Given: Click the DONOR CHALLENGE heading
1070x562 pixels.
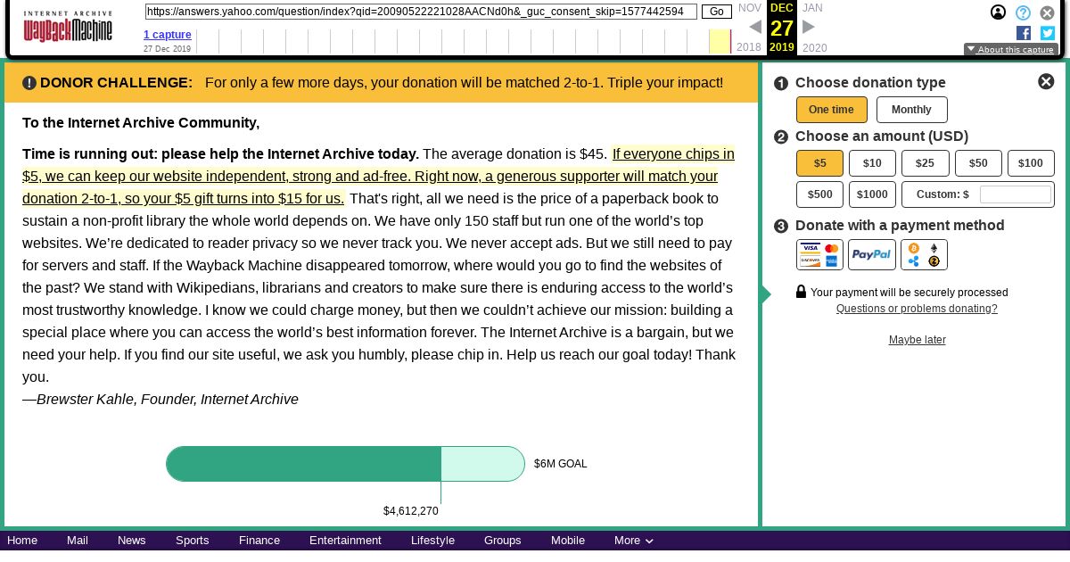Looking at the screenshot, I should click(x=116, y=83).
